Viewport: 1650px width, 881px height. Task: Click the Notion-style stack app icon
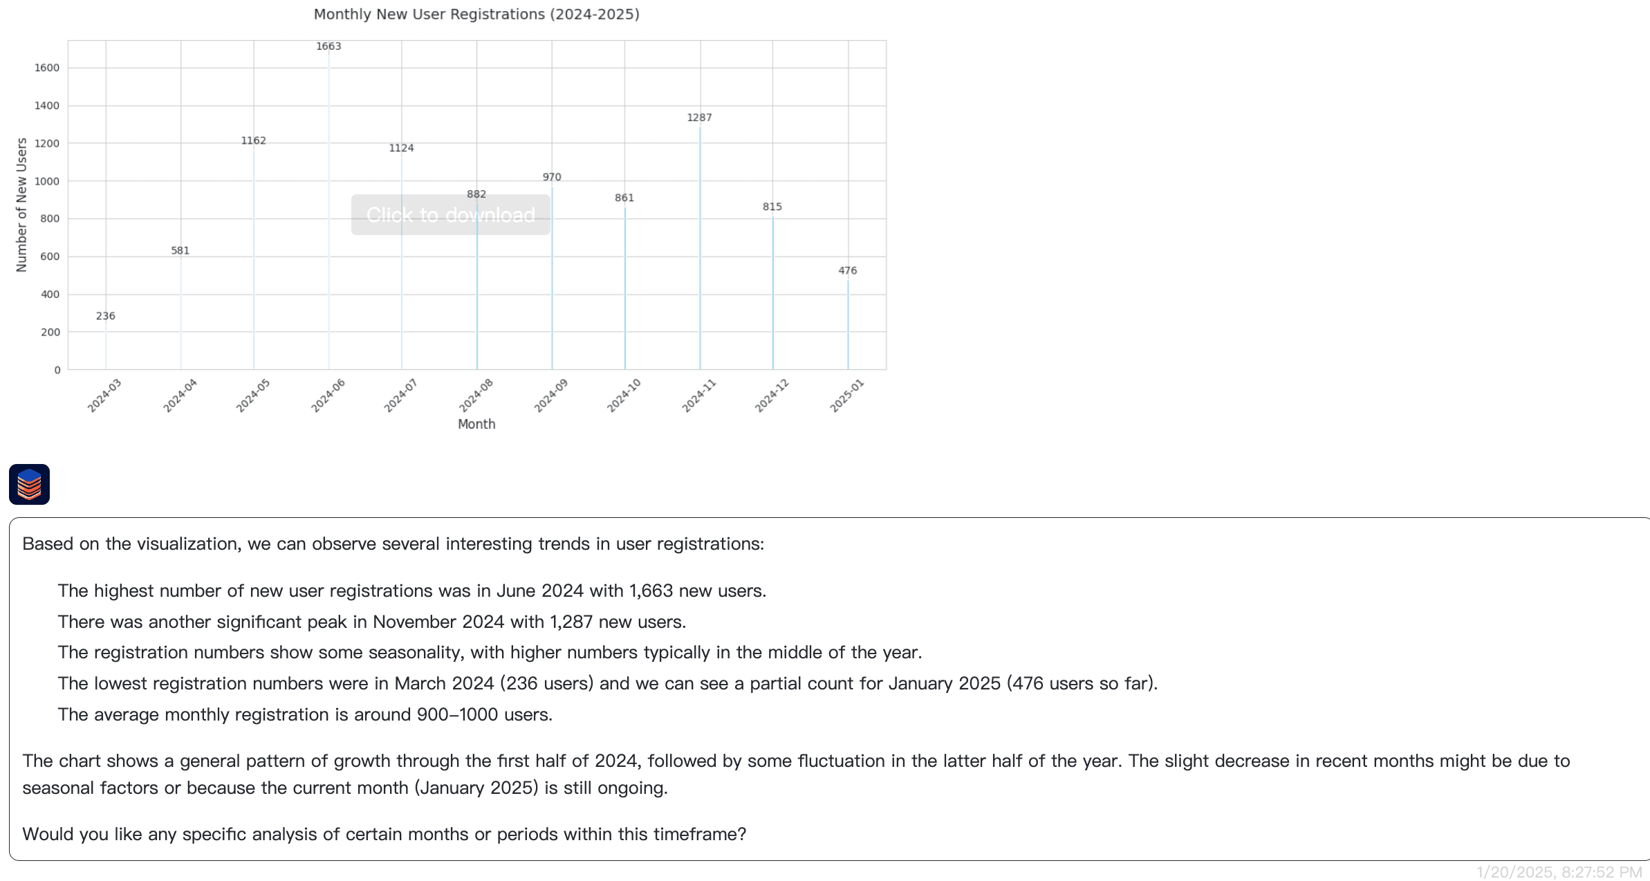30,485
